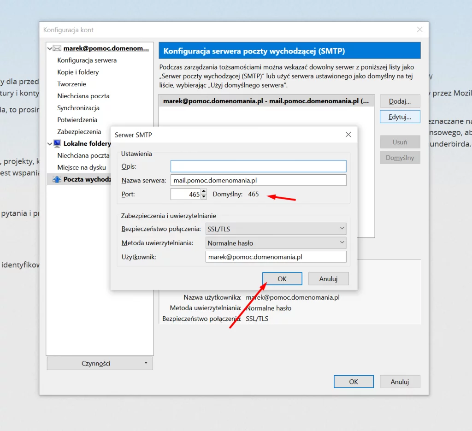The width and height of the screenshot is (472, 431).
Task: Click the Dodaj... button to add server
Action: click(x=399, y=101)
